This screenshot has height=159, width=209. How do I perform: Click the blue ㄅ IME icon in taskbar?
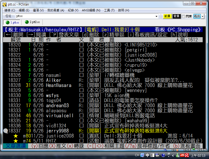click(142, 155)
